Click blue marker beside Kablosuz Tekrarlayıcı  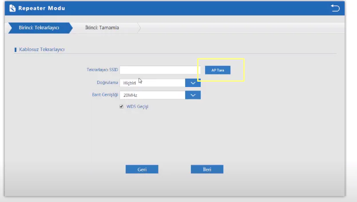(x=16, y=49)
